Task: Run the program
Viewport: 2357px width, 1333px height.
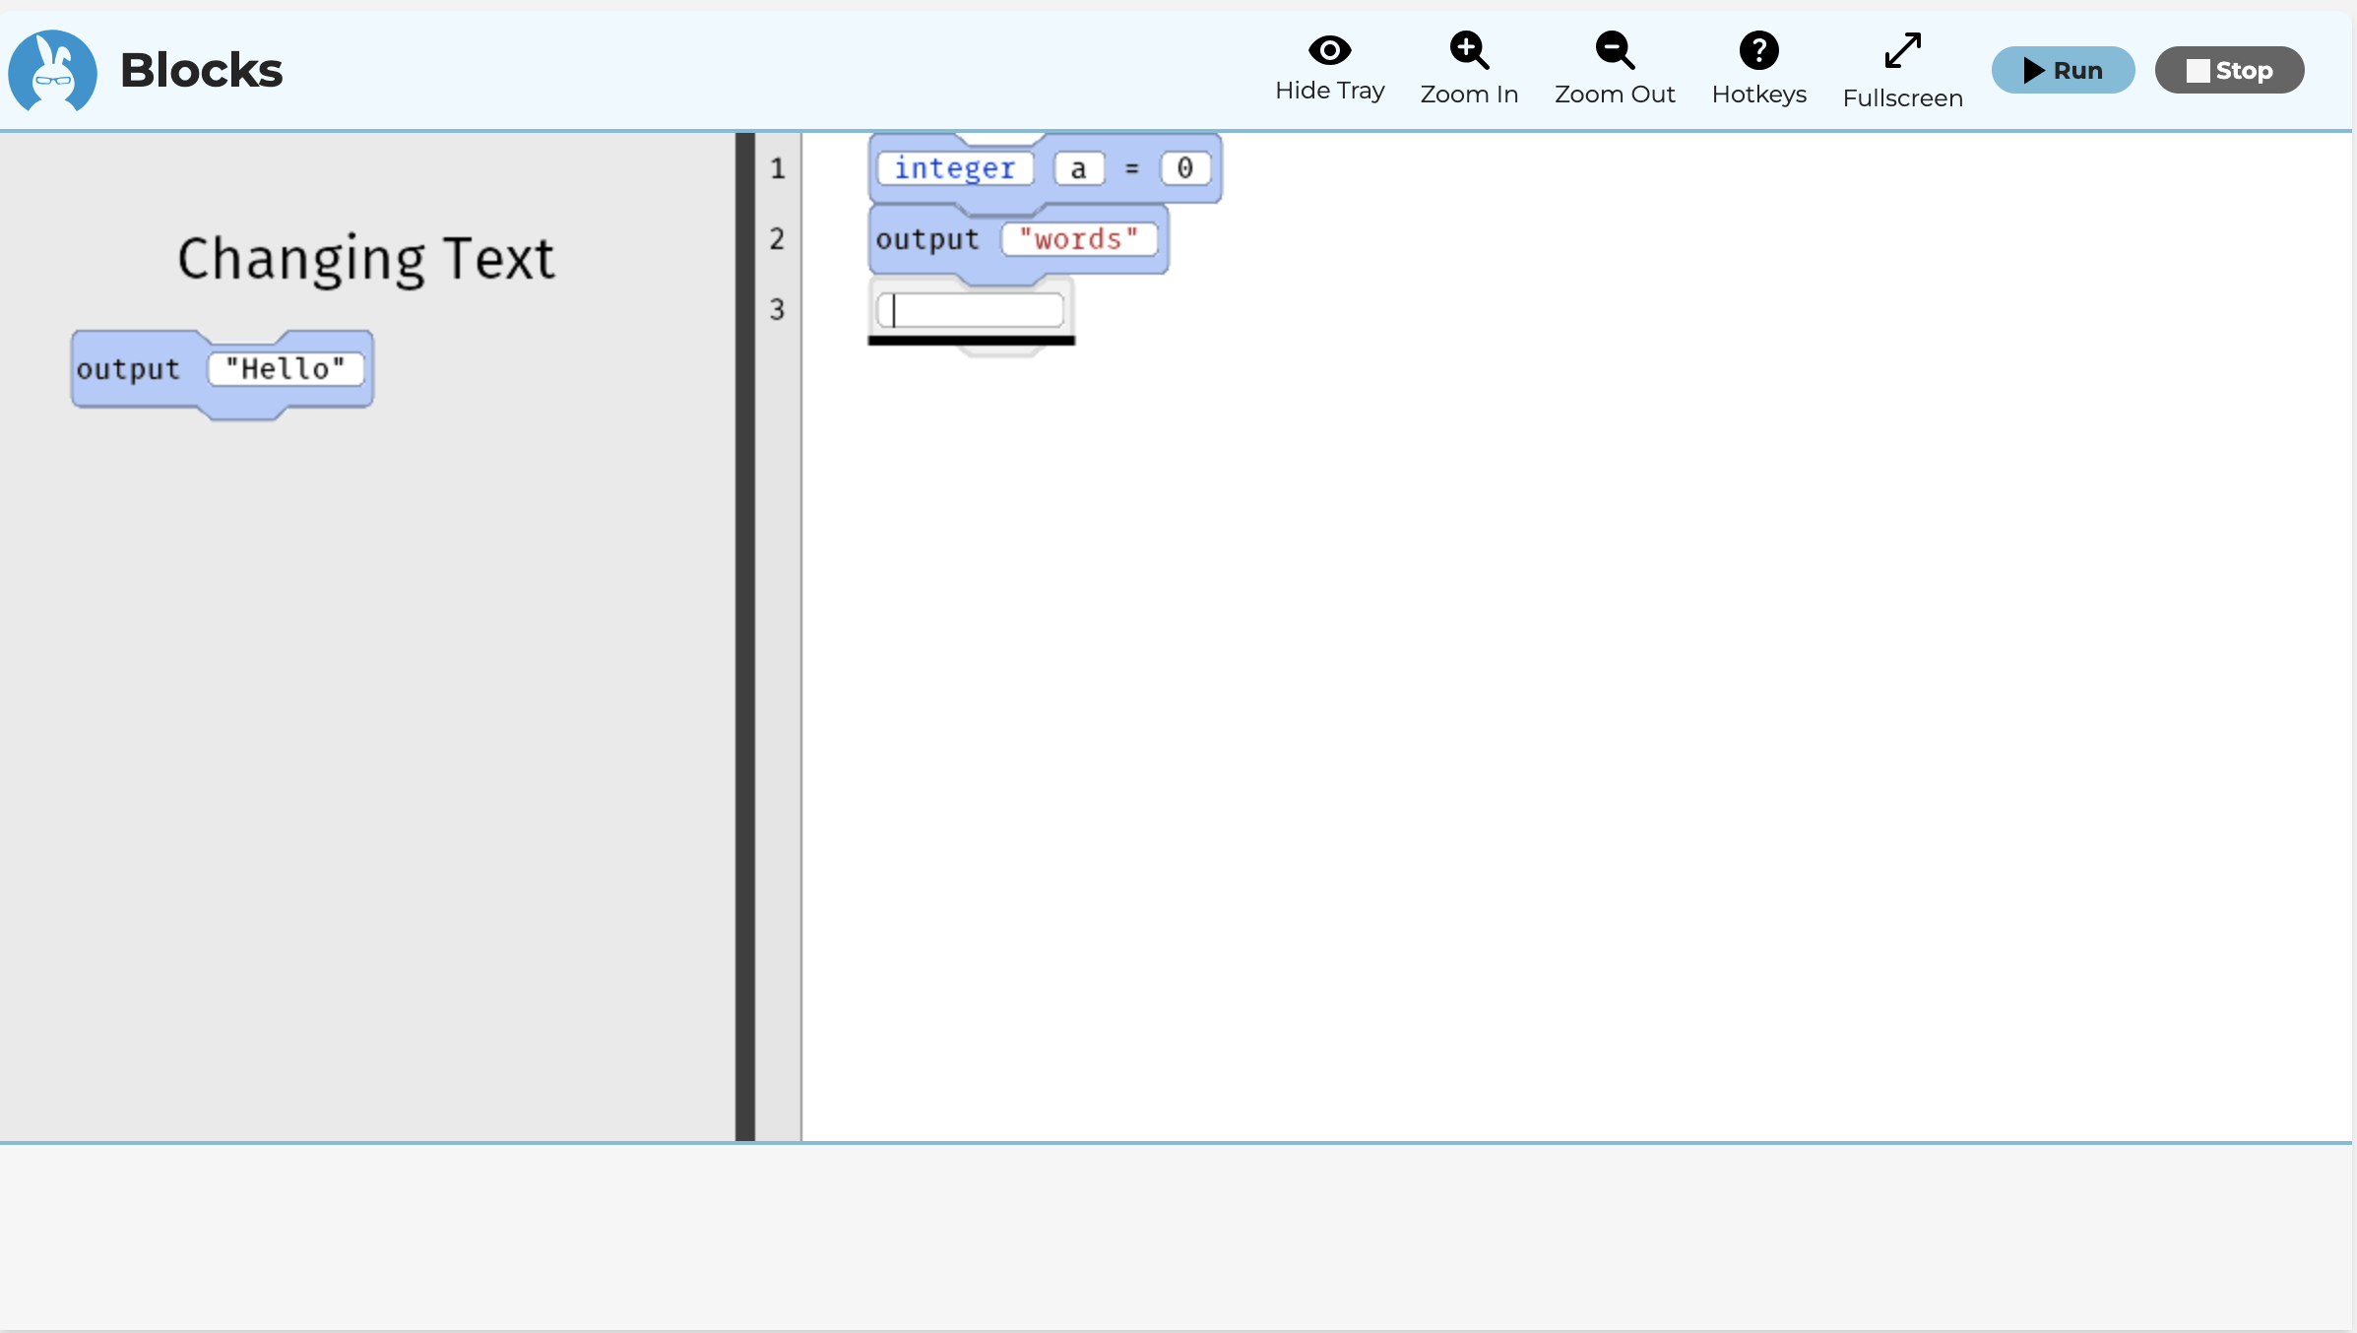Action: [x=2063, y=70]
